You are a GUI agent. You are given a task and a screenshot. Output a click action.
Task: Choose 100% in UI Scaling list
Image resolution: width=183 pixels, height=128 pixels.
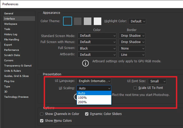(94, 98)
